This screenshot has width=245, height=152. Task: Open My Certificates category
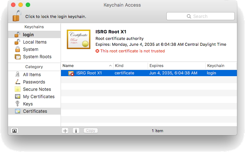35,96
